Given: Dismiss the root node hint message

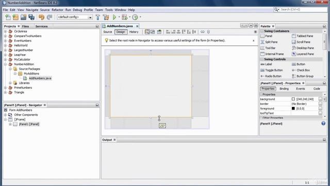Looking at the screenshot, I should 253,40.
